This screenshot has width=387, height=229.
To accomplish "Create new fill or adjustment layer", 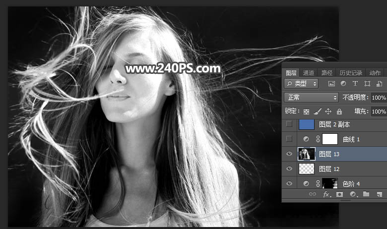I will pos(353,194).
